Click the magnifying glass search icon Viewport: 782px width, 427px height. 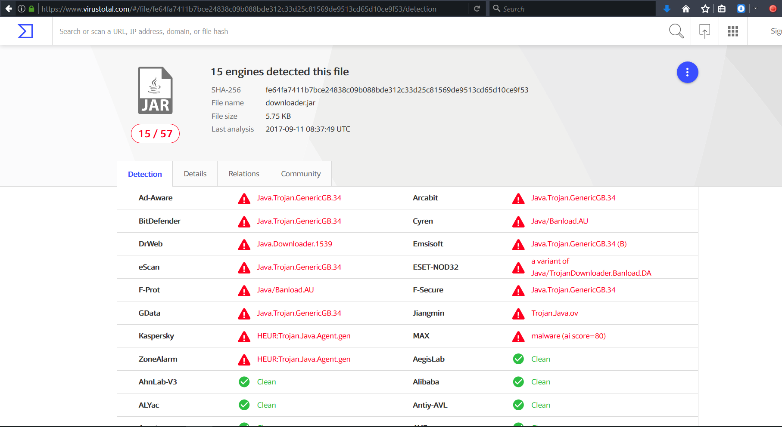tap(676, 31)
